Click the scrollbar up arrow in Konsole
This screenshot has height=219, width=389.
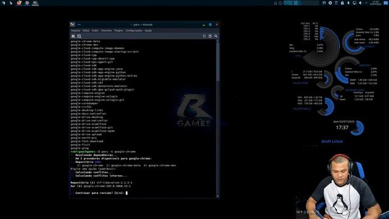pos(218,41)
